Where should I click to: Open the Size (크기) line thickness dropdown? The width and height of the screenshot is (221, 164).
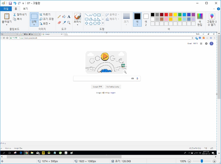127,20
